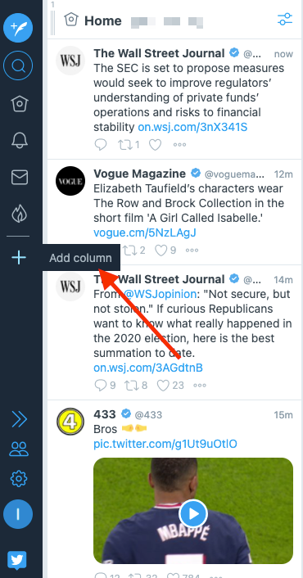Expand sidebar with double chevron arrows
303x578 pixels.
pos(19,419)
